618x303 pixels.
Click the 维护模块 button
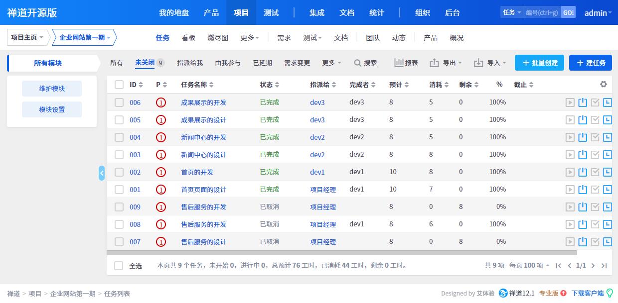52,89
